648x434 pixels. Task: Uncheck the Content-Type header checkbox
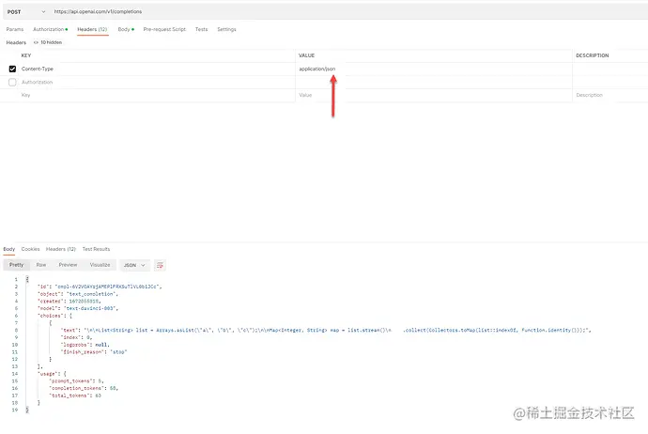click(x=12, y=69)
